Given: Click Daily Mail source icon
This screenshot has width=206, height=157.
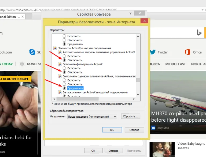Looking at the screenshot, I should tap(153, 128).
